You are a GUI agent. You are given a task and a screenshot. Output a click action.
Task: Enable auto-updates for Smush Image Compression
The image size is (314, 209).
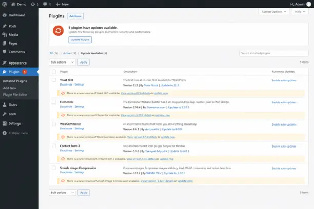pyautogui.click(x=284, y=168)
